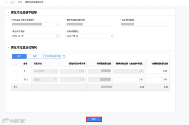Click the 预缴税款征收税率 column header

77,64
